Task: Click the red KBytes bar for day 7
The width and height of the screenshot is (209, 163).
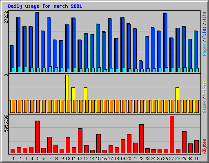Action: [49, 145]
